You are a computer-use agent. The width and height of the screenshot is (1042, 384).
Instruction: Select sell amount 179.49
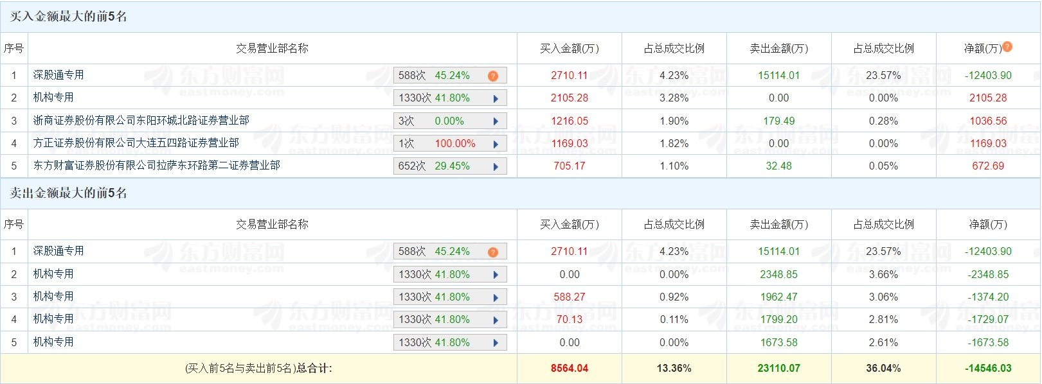(779, 121)
